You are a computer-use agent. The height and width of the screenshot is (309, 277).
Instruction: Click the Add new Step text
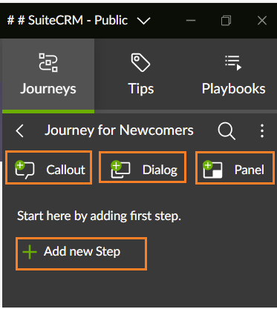pos(82,252)
